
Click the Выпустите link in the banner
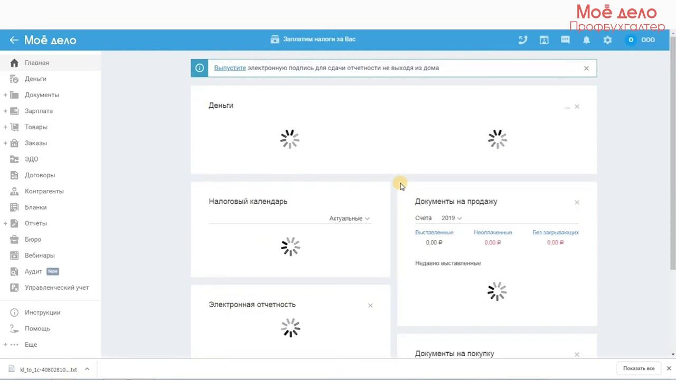[x=230, y=68]
